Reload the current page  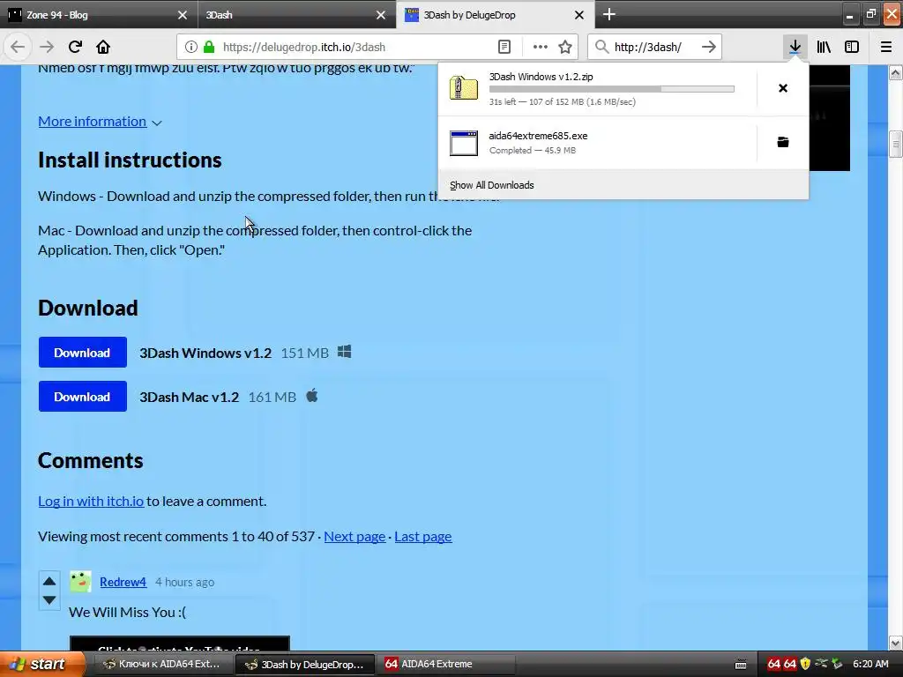(75, 47)
